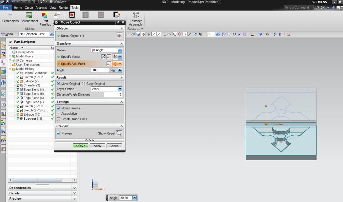
Task: Uncheck the Move Parents checkbox
Action: [x=59, y=108]
